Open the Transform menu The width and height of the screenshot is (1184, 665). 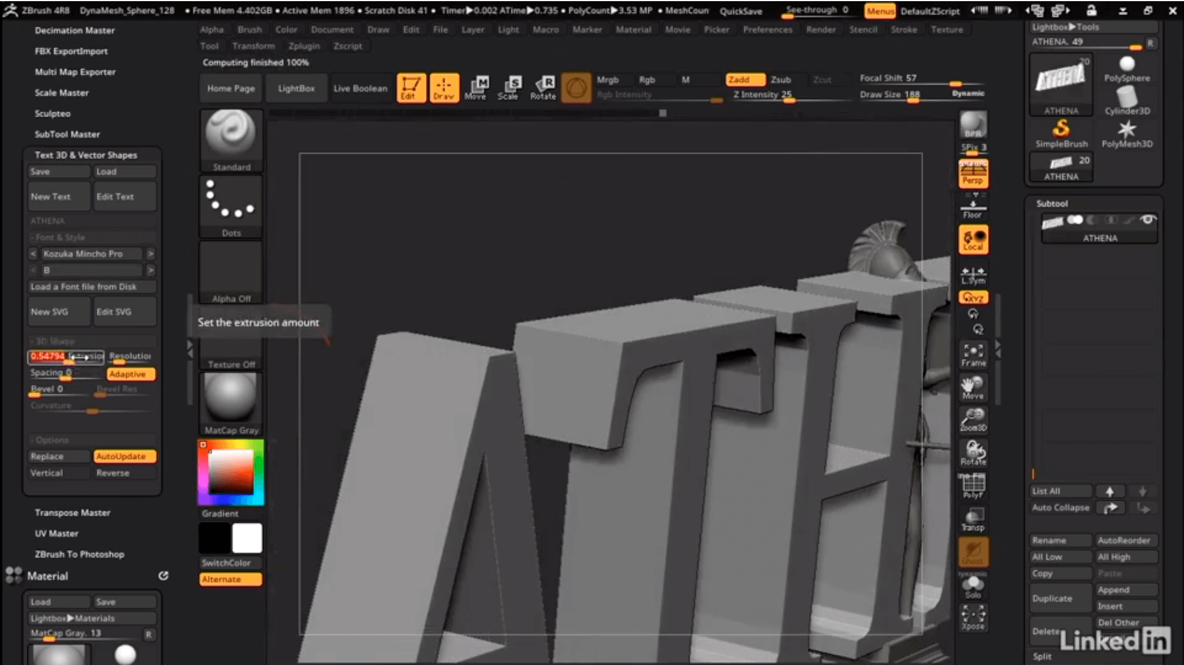pyautogui.click(x=253, y=46)
